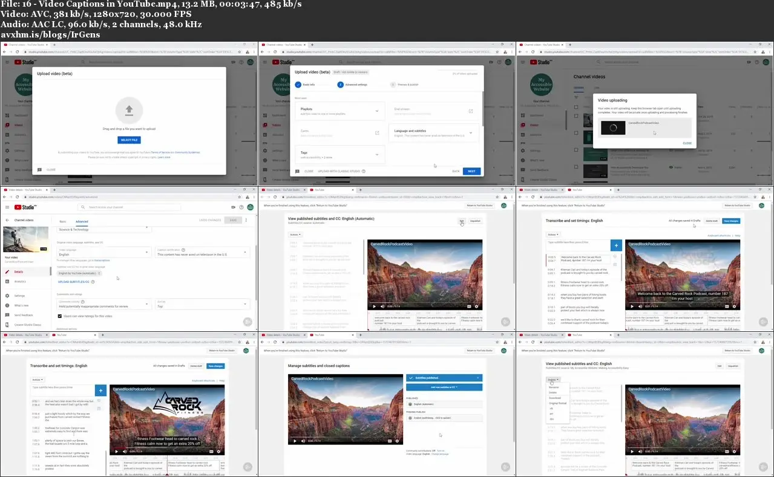Open the hamburger menu in video details Studio

pyautogui.click(x=7, y=207)
